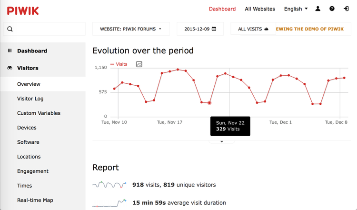Open the 2015-12-09 date picker
The height and width of the screenshot is (210, 357).
(x=200, y=29)
